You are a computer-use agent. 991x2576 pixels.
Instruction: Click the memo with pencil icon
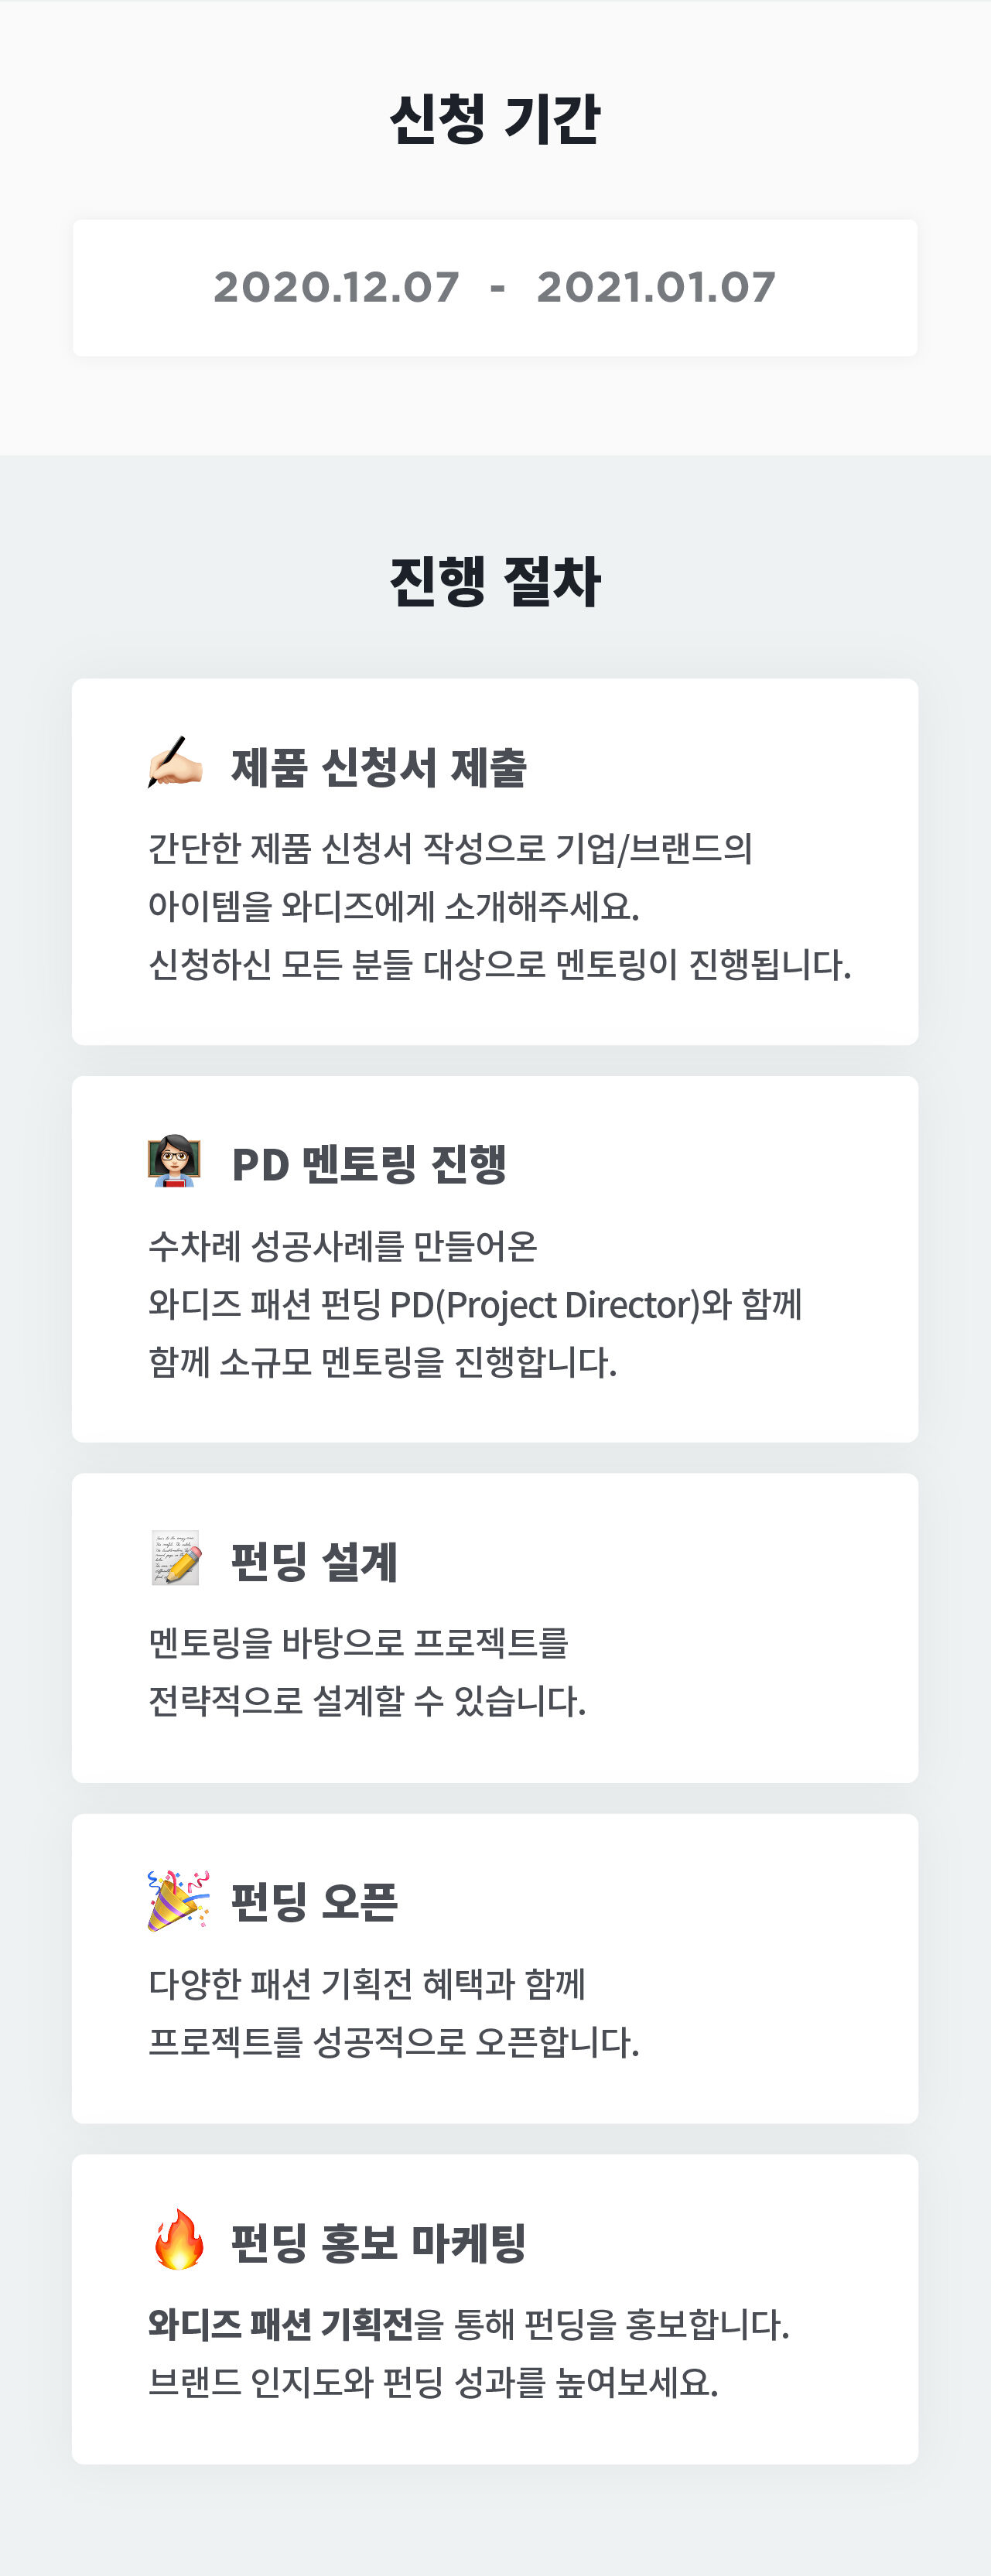point(176,1558)
